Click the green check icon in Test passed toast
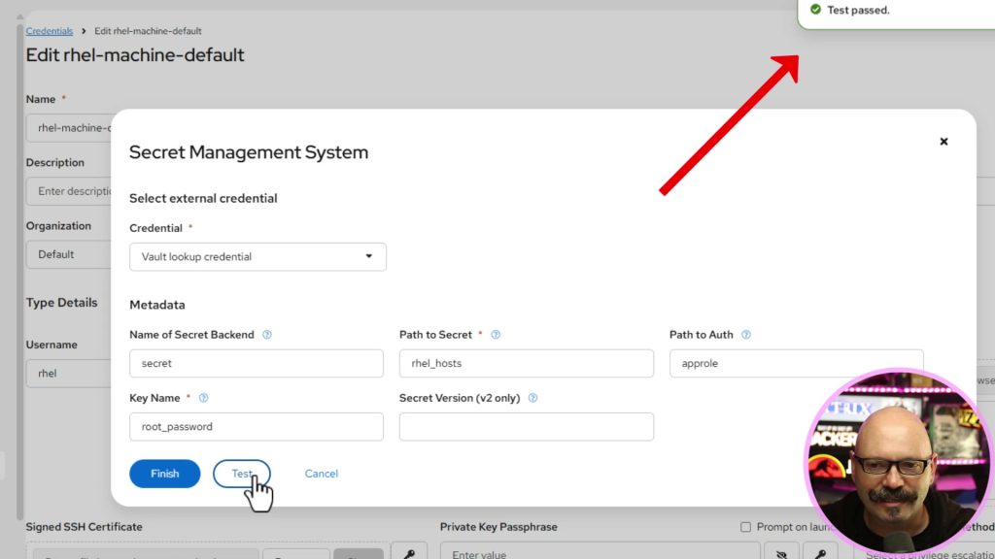995x559 pixels. [x=815, y=10]
